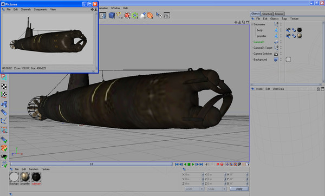This screenshot has height=196, width=325.
Task: Click the body object's texture tag sphere
Action: tap(300, 30)
